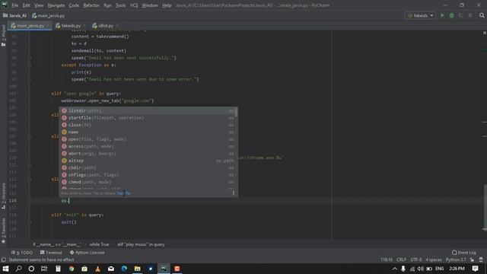This screenshot has width=487, height=274.
Task: Change CRLF line separator setting
Action: click(x=401, y=260)
